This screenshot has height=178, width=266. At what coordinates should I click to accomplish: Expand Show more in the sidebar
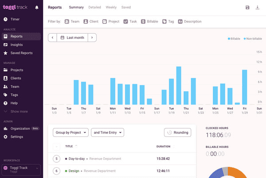pos(19,112)
